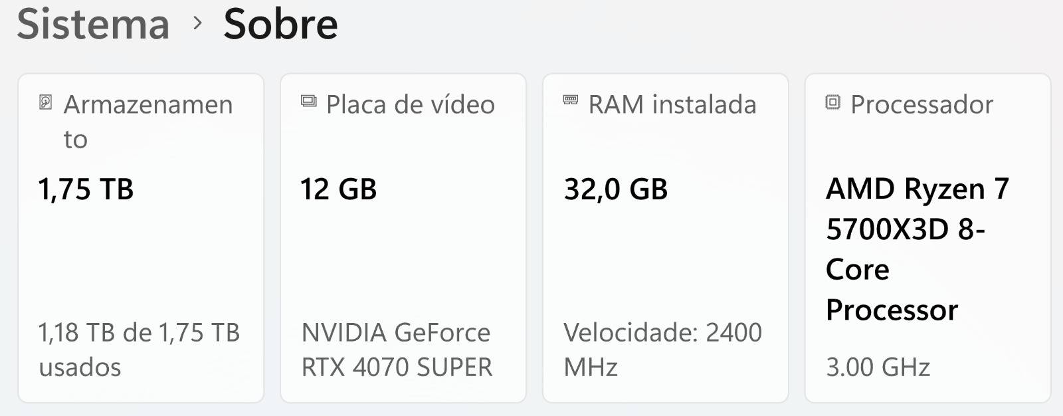Screen dimensions: 1063x416
Task: Click the 12 GB video memory value
Action: (x=338, y=189)
